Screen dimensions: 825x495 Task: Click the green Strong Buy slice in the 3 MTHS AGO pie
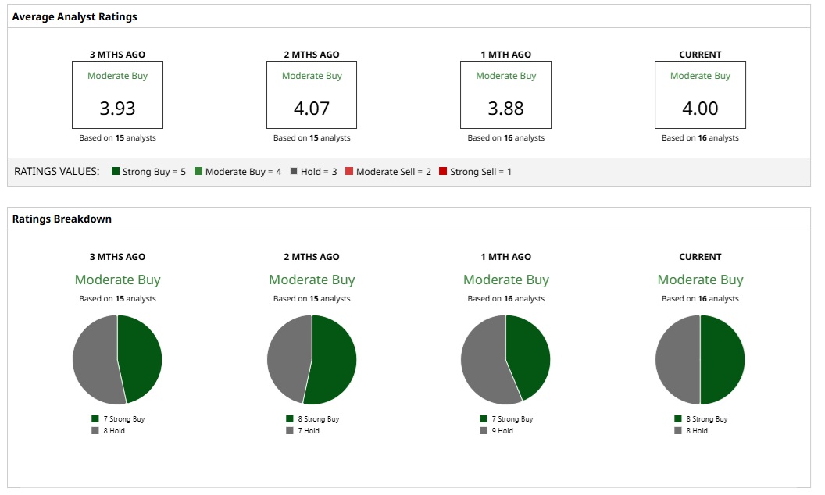tap(141, 358)
